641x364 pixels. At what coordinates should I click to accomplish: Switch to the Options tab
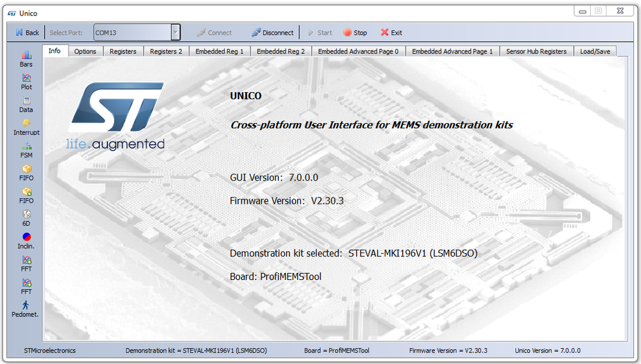pyautogui.click(x=85, y=51)
